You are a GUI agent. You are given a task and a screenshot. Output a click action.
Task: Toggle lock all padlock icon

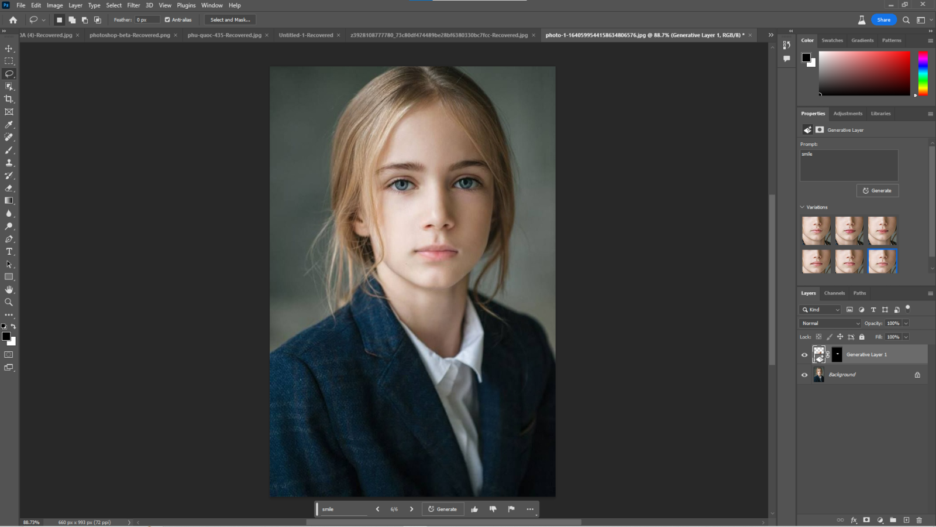(862, 337)
